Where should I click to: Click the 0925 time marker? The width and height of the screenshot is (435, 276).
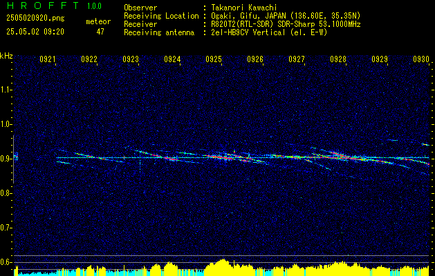point(213,59)
